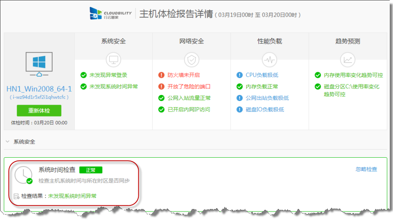Image resolution: width=393 pixels, height=220 pixels.
Task: Click the 趋势预测 trend chart icon
Action: pos(348,59)
